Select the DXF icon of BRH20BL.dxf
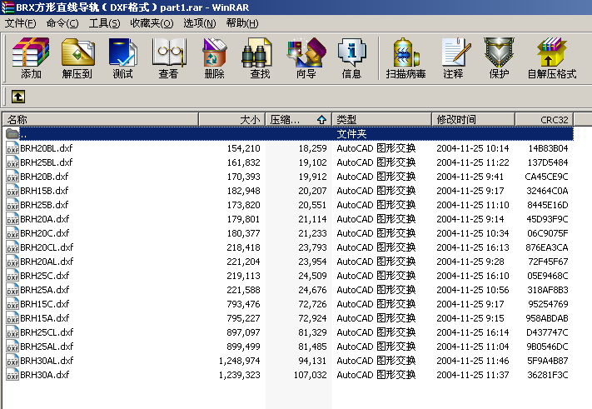 (12, 148)
